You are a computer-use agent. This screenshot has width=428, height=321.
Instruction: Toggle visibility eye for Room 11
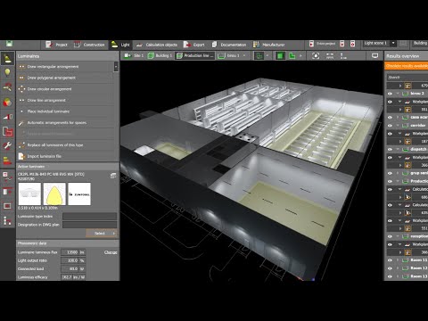coord(390,260)
